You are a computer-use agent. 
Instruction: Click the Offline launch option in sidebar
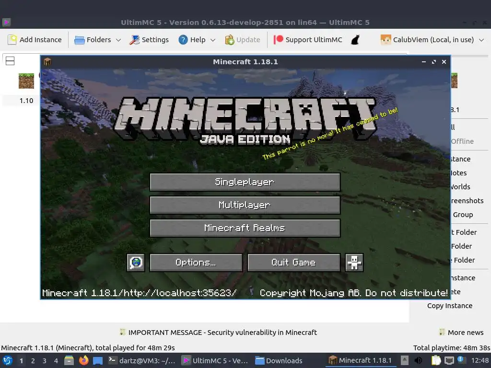coord(462,141)
